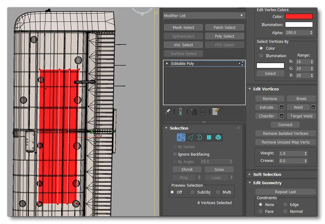Click the Connect button

[x=285, y=125]
